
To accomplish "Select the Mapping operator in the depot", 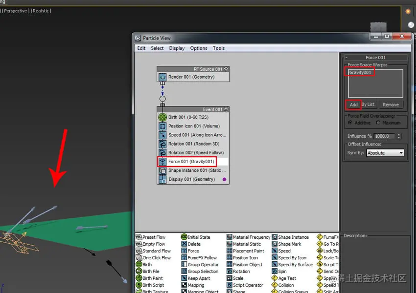I will tap(193, 285).
